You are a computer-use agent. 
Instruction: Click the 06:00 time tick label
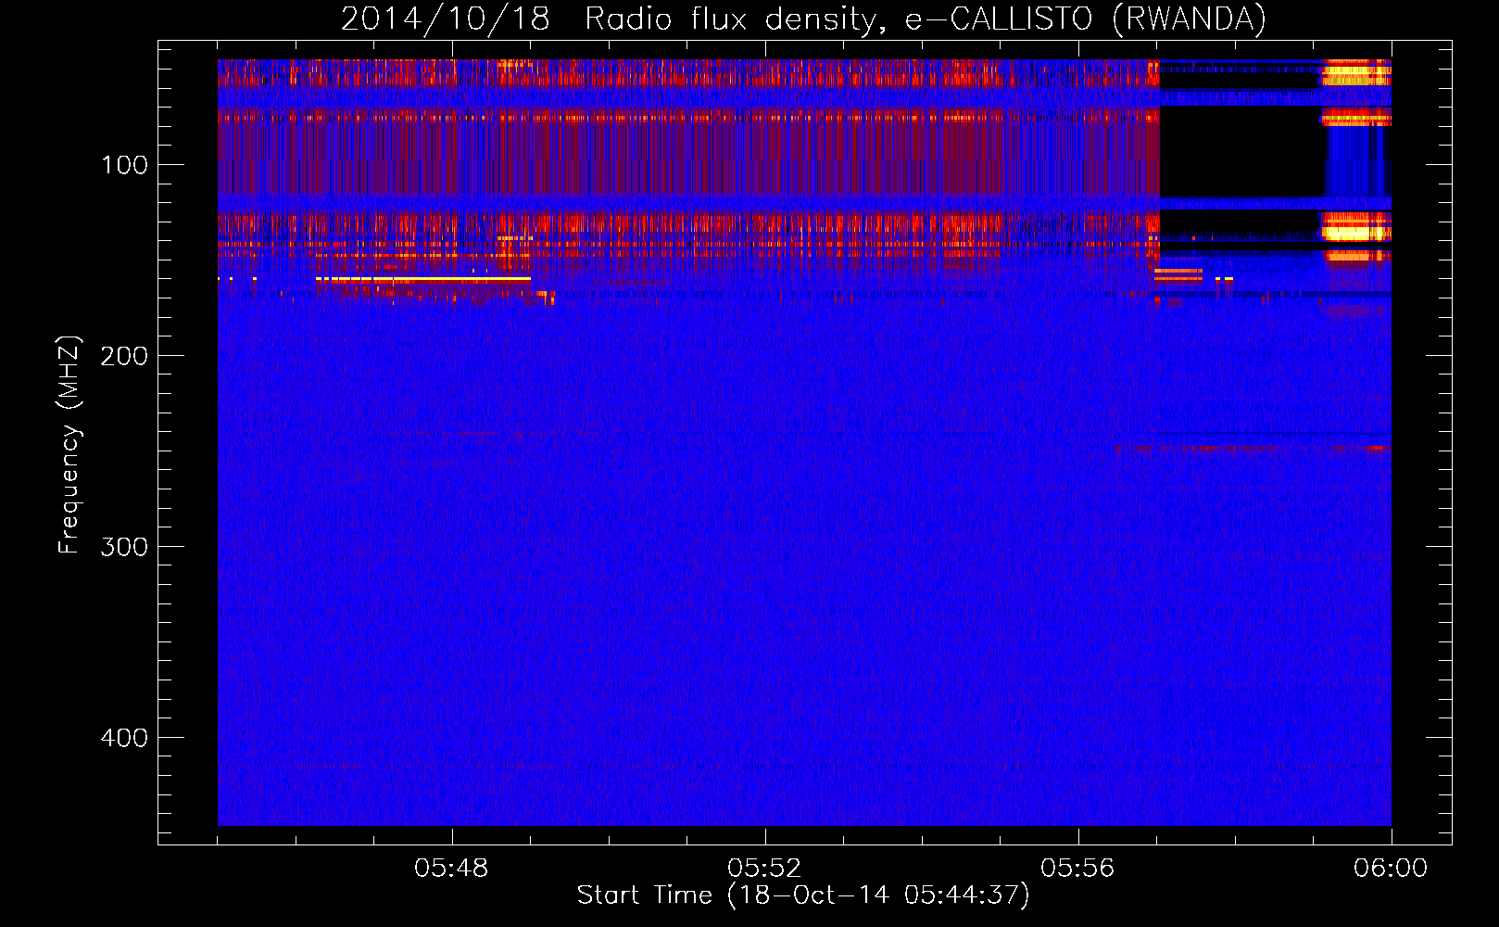(x=1391, y=869)
